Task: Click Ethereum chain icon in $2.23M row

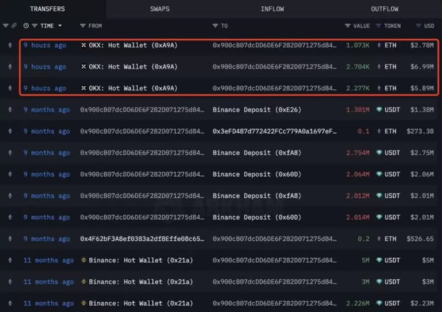Action: pos(10,303)
